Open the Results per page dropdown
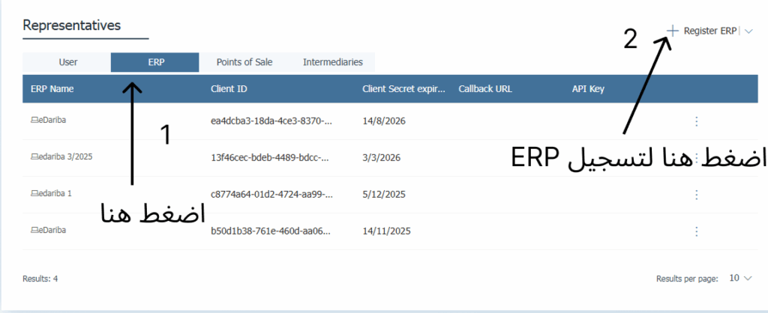The image size is (768, 313). pyautogui.click(x=741, y=279)
